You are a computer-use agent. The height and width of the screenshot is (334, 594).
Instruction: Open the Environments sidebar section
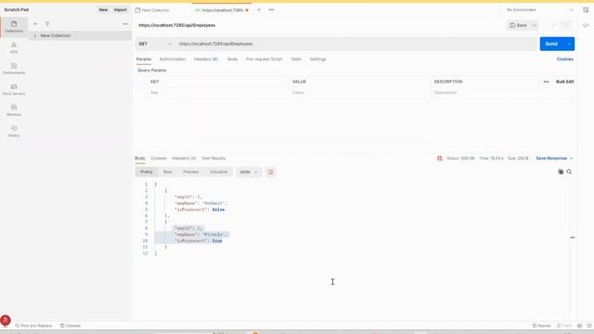click(x=14, y=69)
